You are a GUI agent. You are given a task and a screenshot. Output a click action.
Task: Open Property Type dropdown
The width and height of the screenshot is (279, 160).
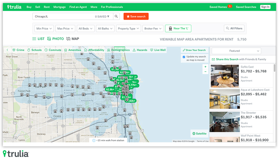point(128,28)
